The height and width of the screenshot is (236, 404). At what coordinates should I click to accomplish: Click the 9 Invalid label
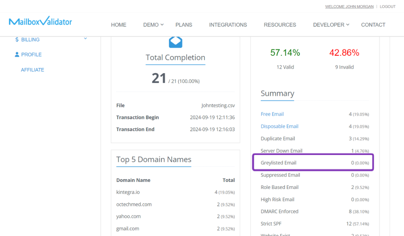pos(344,67)
